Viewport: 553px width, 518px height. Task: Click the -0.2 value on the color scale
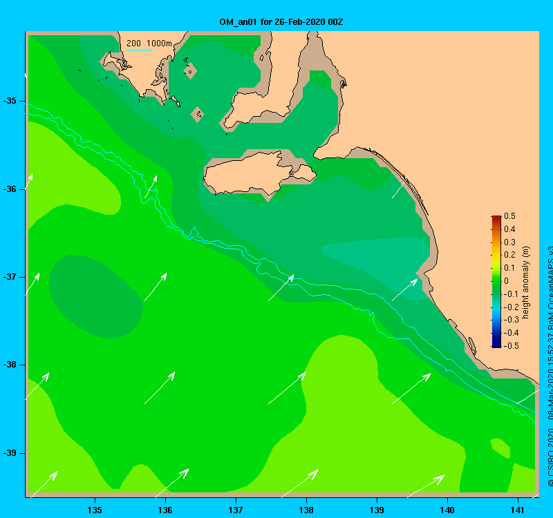click(x=511, y=307)
